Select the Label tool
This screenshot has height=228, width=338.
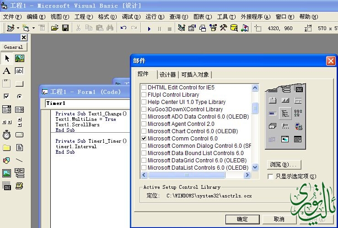tap(7, 71)
